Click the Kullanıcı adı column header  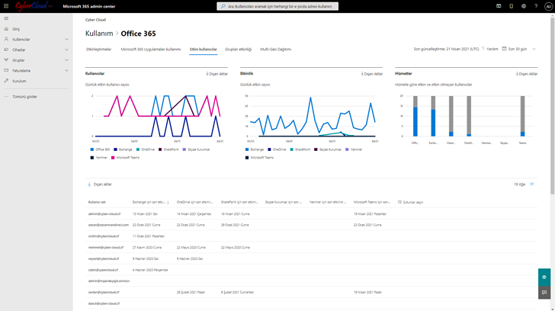pyautogui.click(x=97, y=202)
